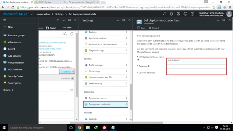233x131 pixels.
Task: Toggle the hamburger sidebar menu
Action: tap(5, 20)
